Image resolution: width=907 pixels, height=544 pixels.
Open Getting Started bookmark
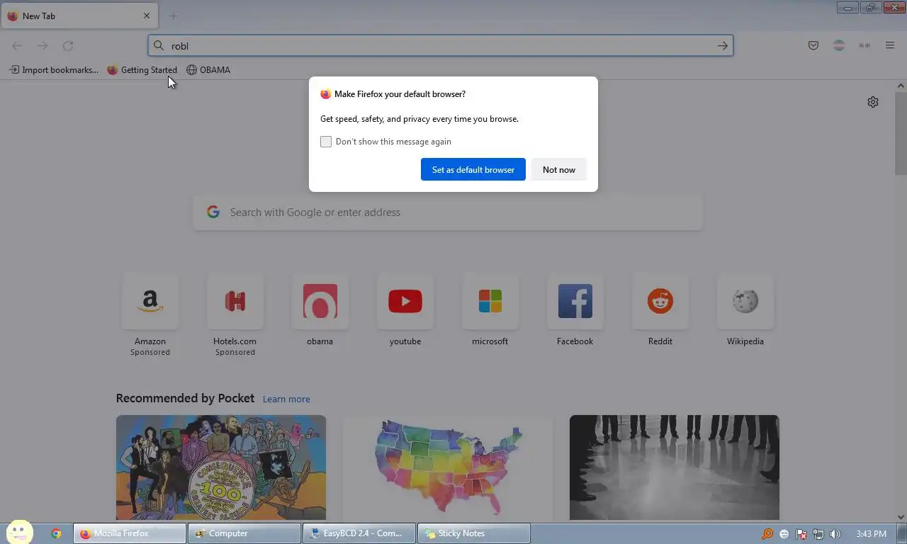pos(142,70)
